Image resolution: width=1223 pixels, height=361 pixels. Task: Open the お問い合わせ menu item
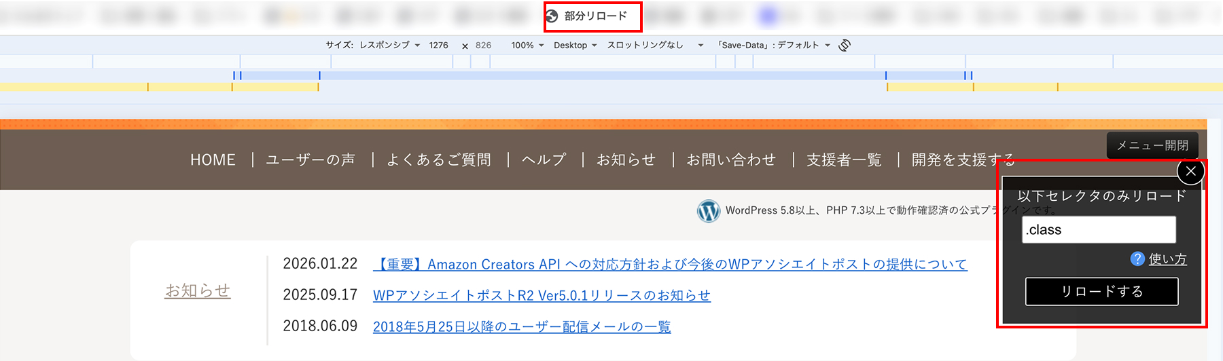[731, 159]
